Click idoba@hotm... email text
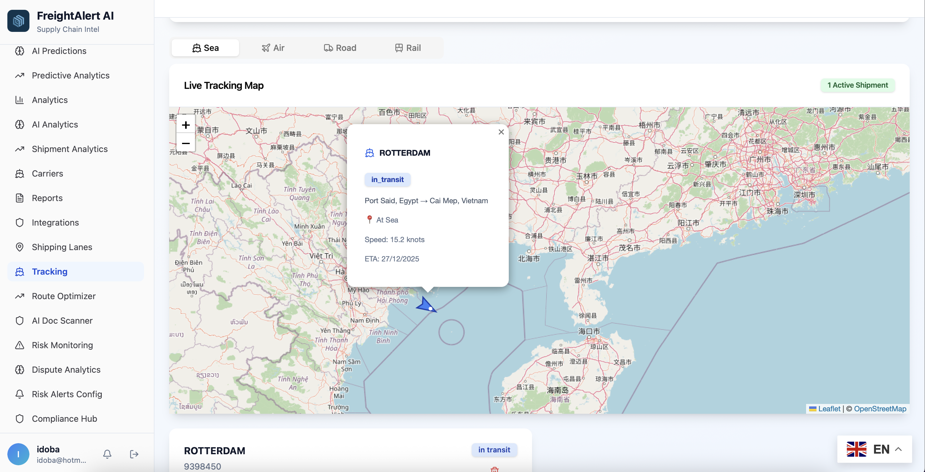 [x=61, y=460]
